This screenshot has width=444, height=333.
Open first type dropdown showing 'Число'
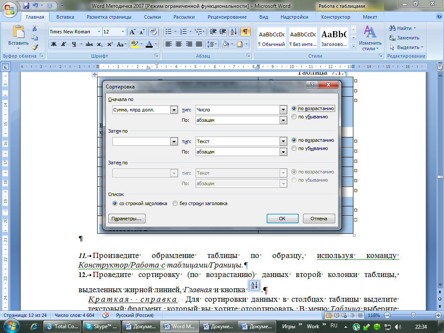[283, 110]
